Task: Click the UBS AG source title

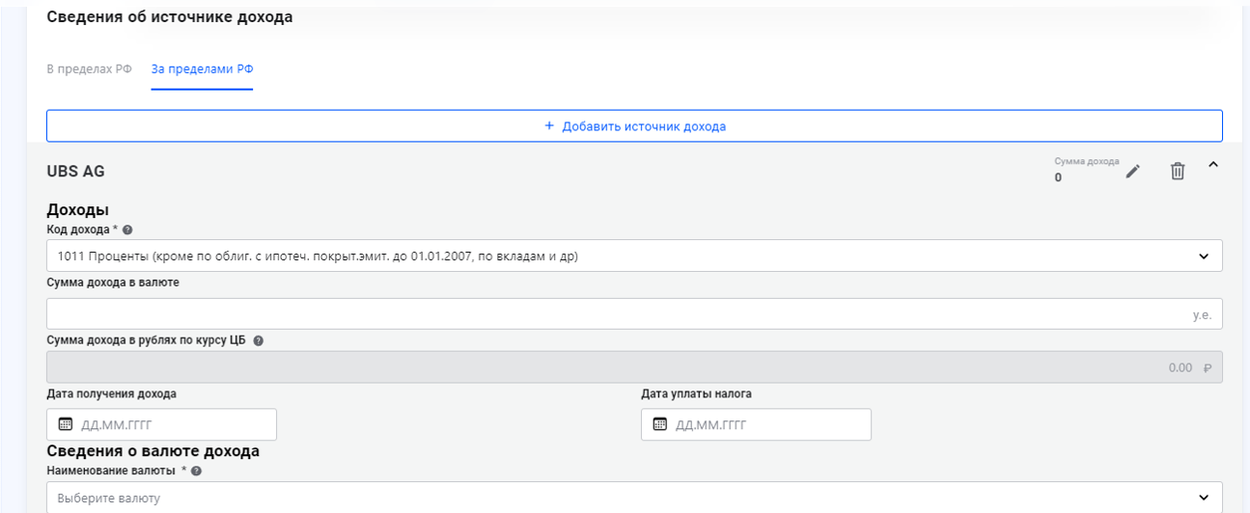Action: coord(75,172)
